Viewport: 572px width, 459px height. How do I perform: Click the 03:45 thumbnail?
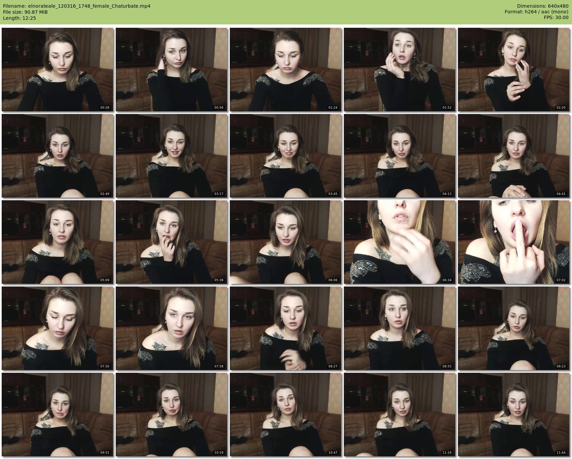coord(286,156)
